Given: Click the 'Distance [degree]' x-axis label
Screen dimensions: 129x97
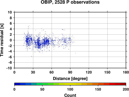Looking at the screenshot, I should (70, 79).
